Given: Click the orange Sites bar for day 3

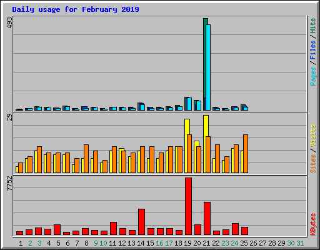Looking at the screenshot, I should click(x=39, y=159).
